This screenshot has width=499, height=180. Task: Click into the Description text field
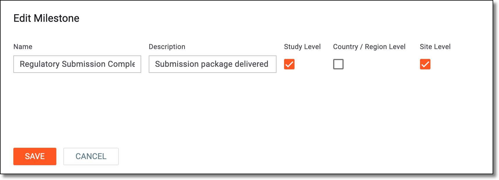tap(213, 64)
